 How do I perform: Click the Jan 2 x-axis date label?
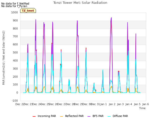[112, 104]
